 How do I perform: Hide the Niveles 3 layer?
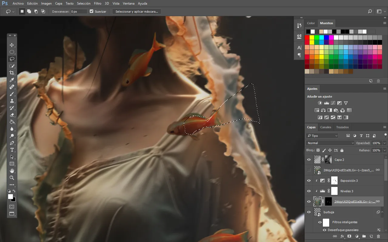tap(309, 191)
